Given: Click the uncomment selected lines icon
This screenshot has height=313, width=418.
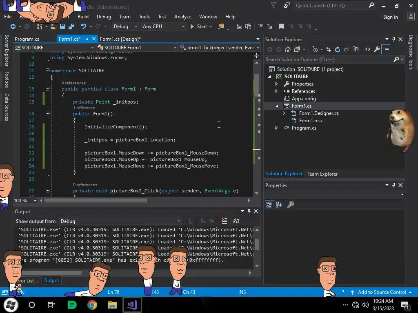Looking at the screenshot, I should 269,26.
